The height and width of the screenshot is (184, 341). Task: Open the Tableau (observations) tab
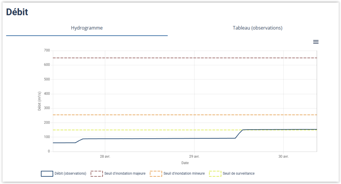[257, 28]
